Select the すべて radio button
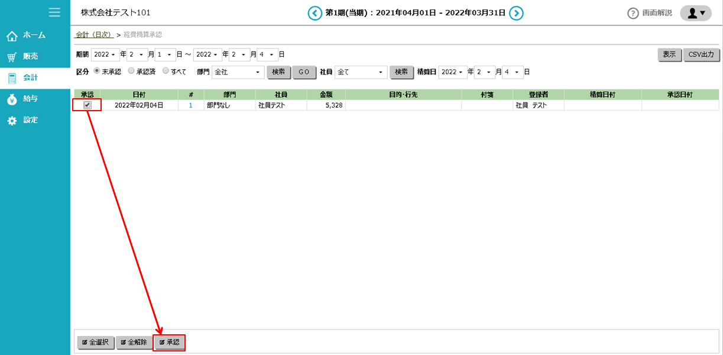Image resolution: width=723 pixels, height=355 pixels. tap(166, 72)
